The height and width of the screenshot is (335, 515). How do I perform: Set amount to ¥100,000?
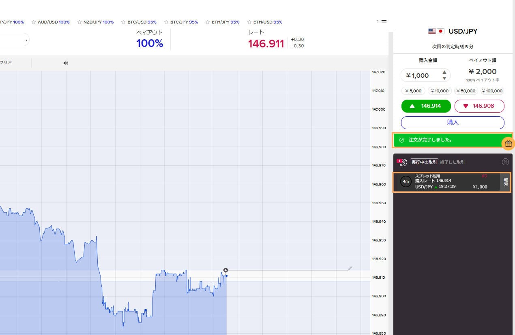pyautogui.click(x=491, y=91)
